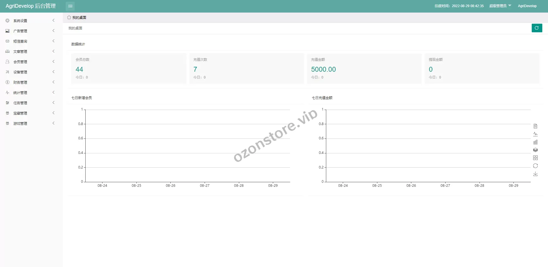
Task: Select 统计管理 menu item
Action: (20, 93)
